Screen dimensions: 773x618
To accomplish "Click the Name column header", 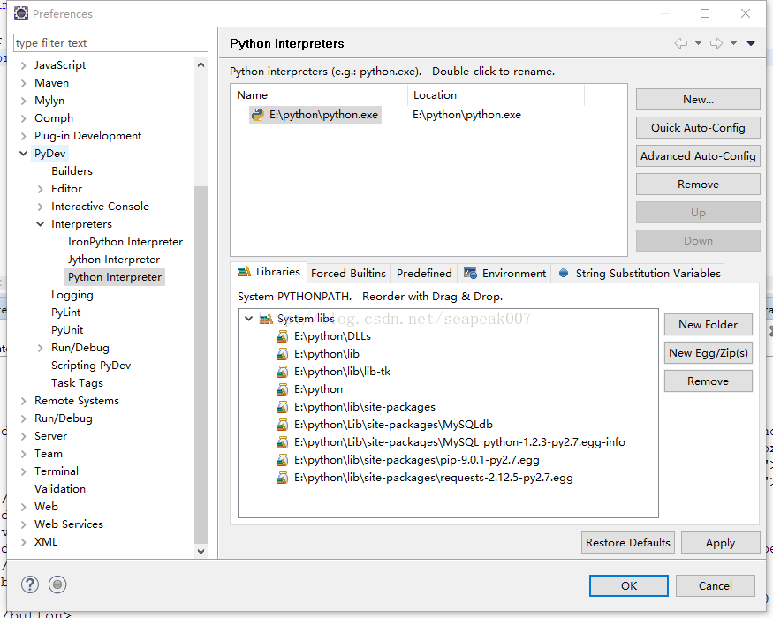I will click(x=319, y=95).
